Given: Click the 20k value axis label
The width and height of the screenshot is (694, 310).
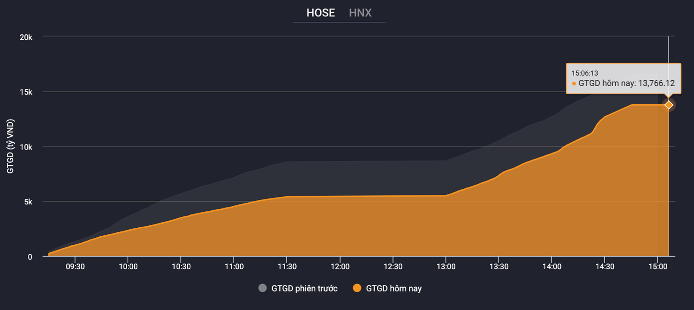Looking at the screenshot, I should click(x=26, y=37).
